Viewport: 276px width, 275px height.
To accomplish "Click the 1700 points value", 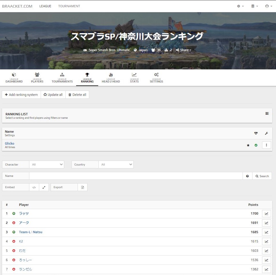I will [x=254, y=213].
